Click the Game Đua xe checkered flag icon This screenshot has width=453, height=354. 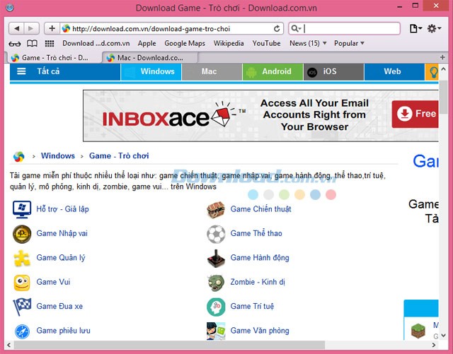tap(22, 307)
